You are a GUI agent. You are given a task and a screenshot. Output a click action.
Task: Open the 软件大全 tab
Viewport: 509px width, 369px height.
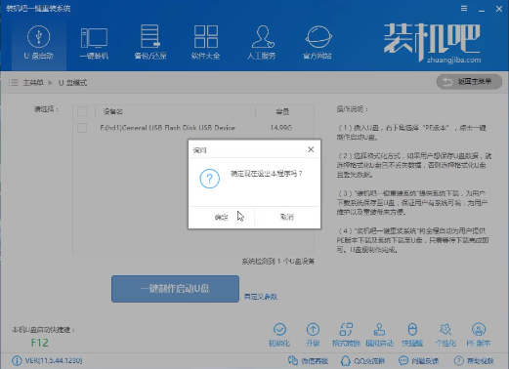(x=206, y=43)
